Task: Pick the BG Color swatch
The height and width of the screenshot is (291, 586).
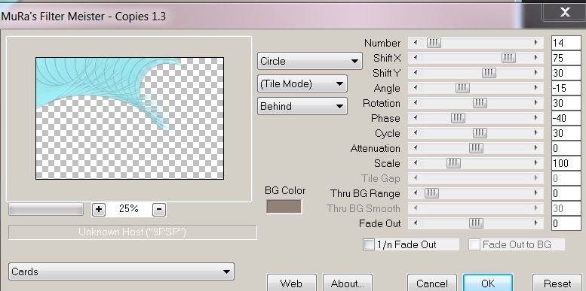Action: 284,207
